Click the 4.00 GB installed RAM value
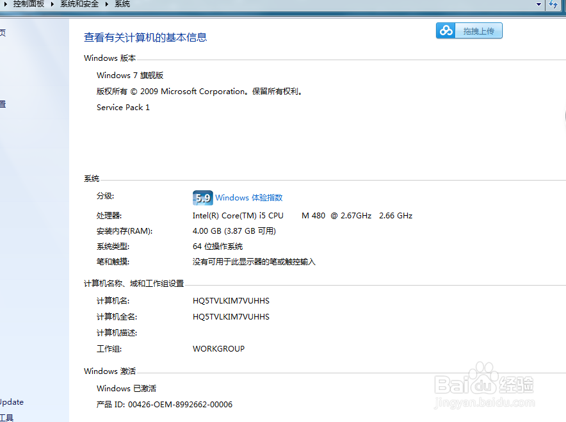This screenshot has width=566, height=422. [x=234, y=231]
